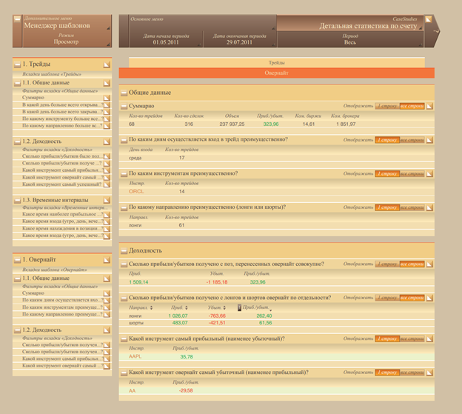462x414 pixels.
Task: Collapse the main 'Доходность' group
Action: pyautogui.click(x=124, y=251)
